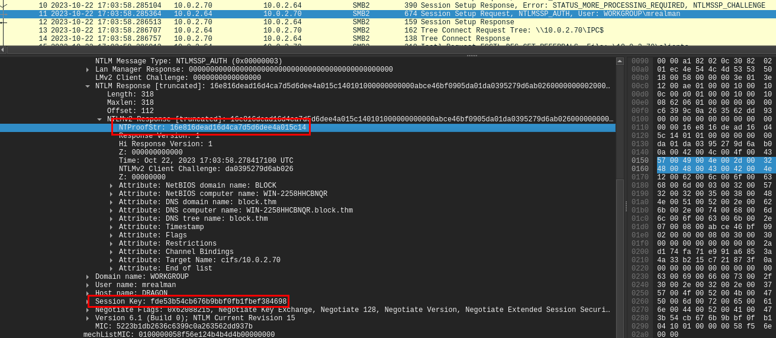This screenshot has height=338, width=776.
Task: Select the NTProofStr line in details
Action: coord(308,128)
